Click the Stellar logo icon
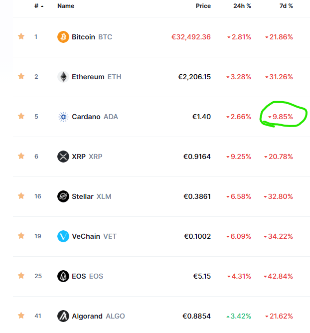This screenshot has width=310, height=333. [63, 196]
